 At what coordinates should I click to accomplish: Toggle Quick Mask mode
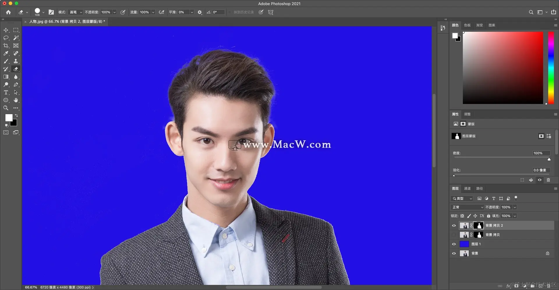(x=6, y=132)
